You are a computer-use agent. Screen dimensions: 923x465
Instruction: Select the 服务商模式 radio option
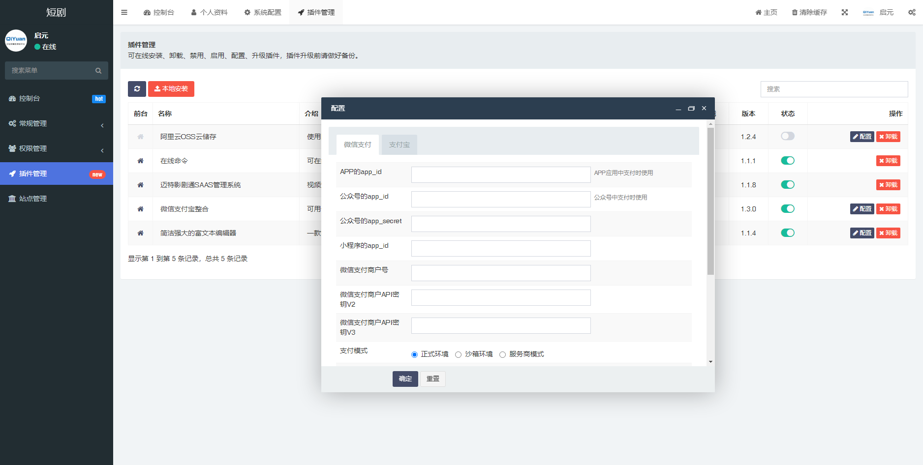click(x=502, y=354)
